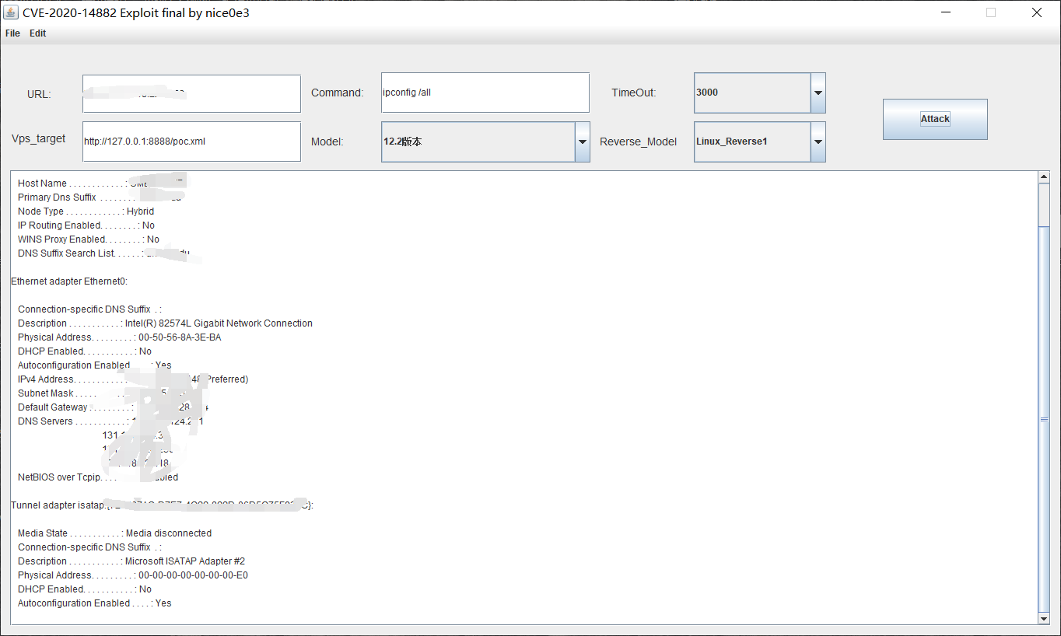Click the Vps_target field with poc.xml URL
Screen dimensions: 1061x636
(x=191, y=142)
